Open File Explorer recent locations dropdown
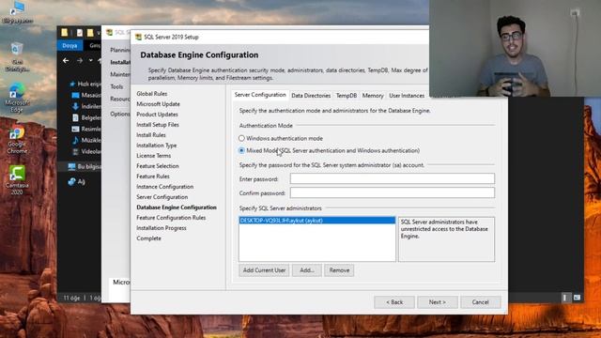601x338 pixels. [x=90, y=60]
